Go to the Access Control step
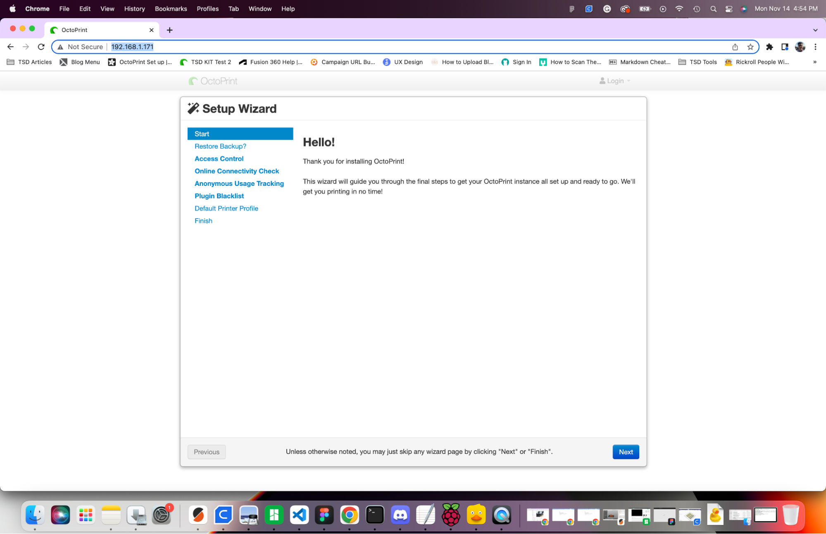 (219, 159)
